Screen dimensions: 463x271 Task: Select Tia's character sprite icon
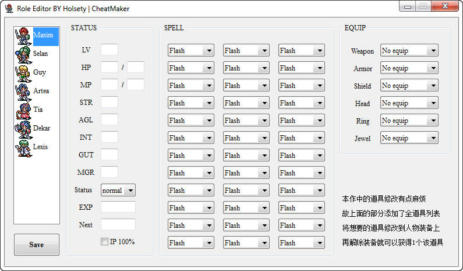(24, 111)
